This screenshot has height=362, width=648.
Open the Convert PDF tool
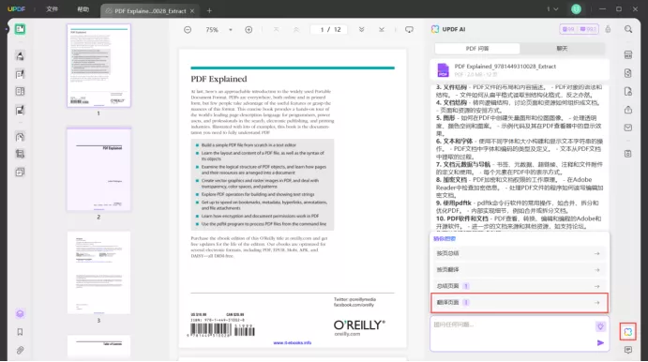coord(627,73)
